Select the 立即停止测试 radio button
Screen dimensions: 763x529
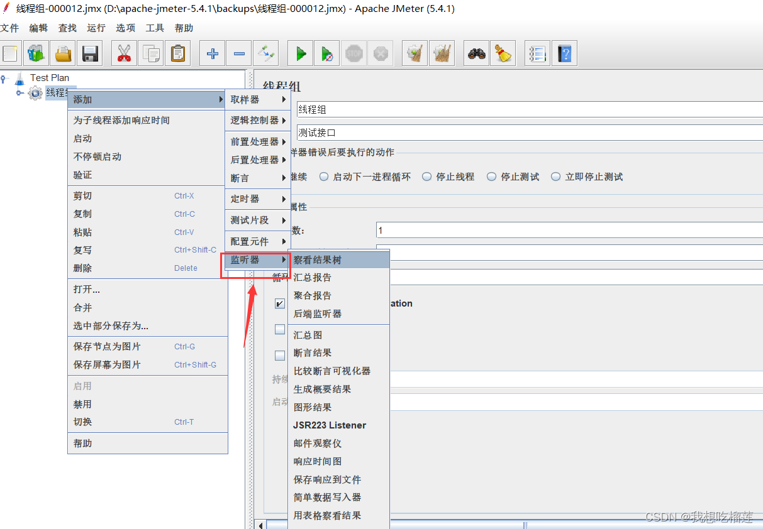[x=556, y=177]
